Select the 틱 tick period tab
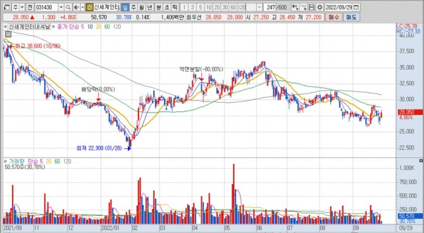The image size is (424, 233). click(x=175, y=8)
